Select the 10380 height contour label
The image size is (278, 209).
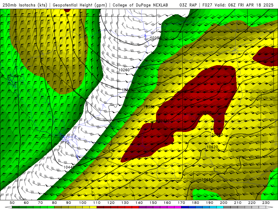(149, 107)
